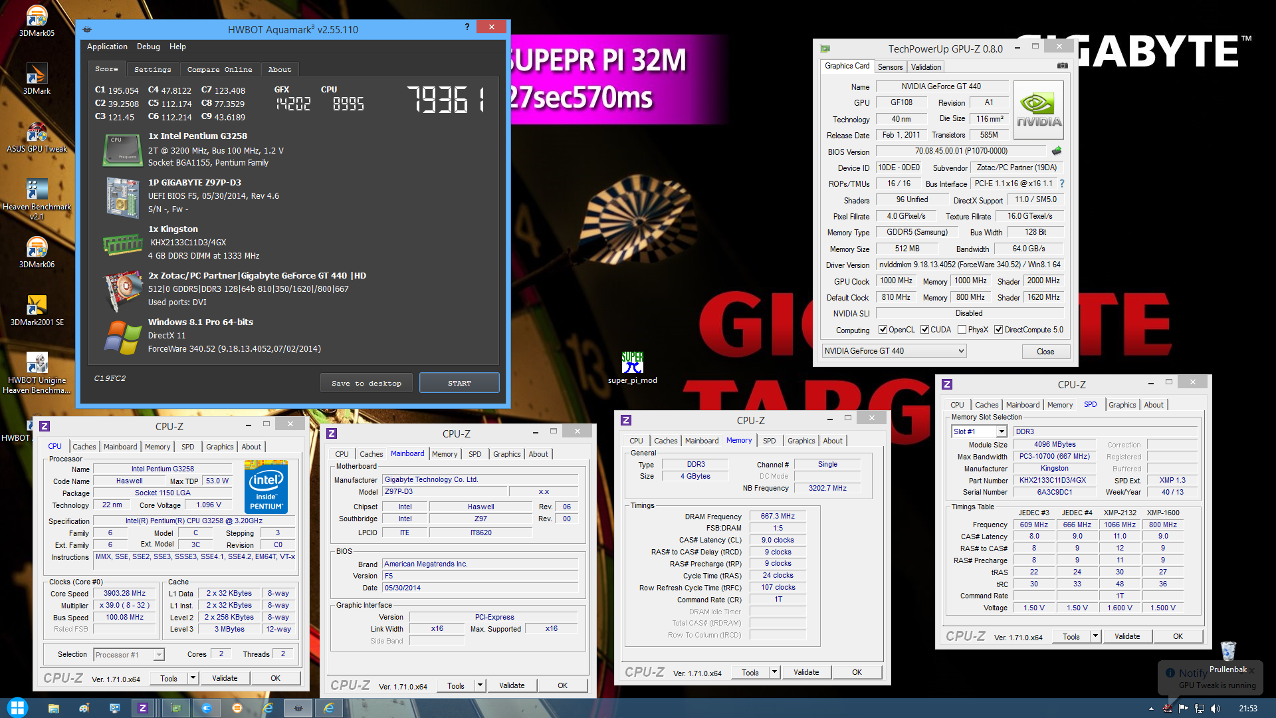Toggle the DirectCompute 5.0 checkbox
This screenshot has width=1276, height=718.
pos(998,330)
